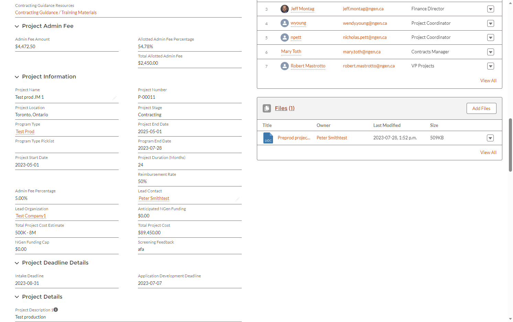
Task: Collapse the Project Admin Fee section
Action: click(17, 26)
